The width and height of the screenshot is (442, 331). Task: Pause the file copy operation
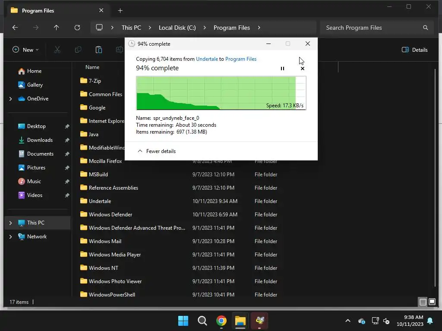pos(282,69)
